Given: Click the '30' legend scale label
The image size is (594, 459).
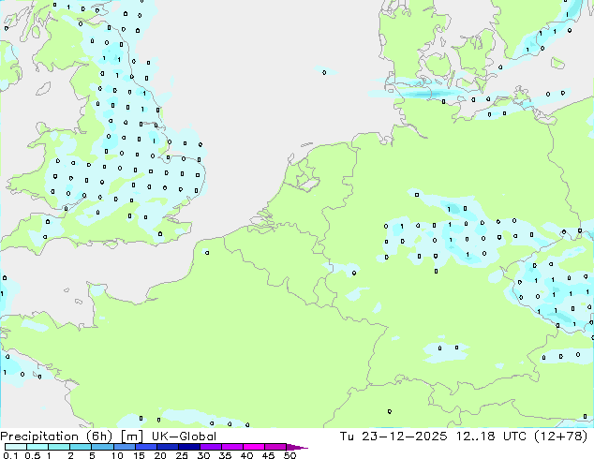Looking at the screenshot, I should click(x=203, y=455).
